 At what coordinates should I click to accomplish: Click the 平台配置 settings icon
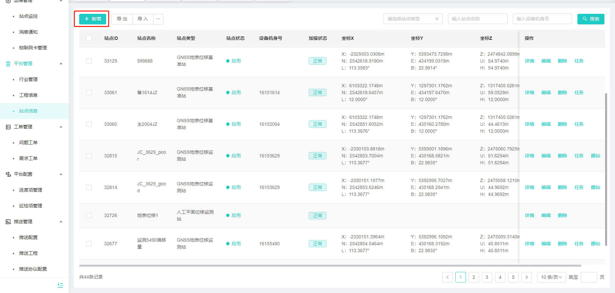point(8,174)
